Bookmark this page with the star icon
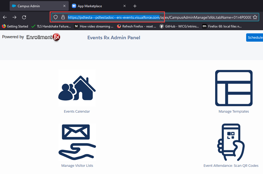 tap(255, 17)
